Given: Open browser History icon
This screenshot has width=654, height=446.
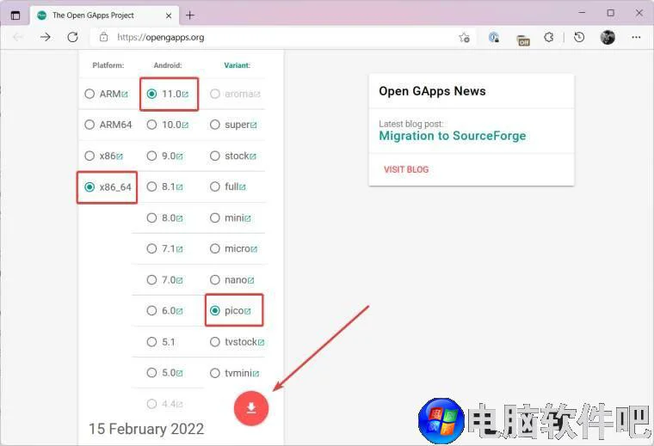Looking at the screenshot, I should coord(579,38).
